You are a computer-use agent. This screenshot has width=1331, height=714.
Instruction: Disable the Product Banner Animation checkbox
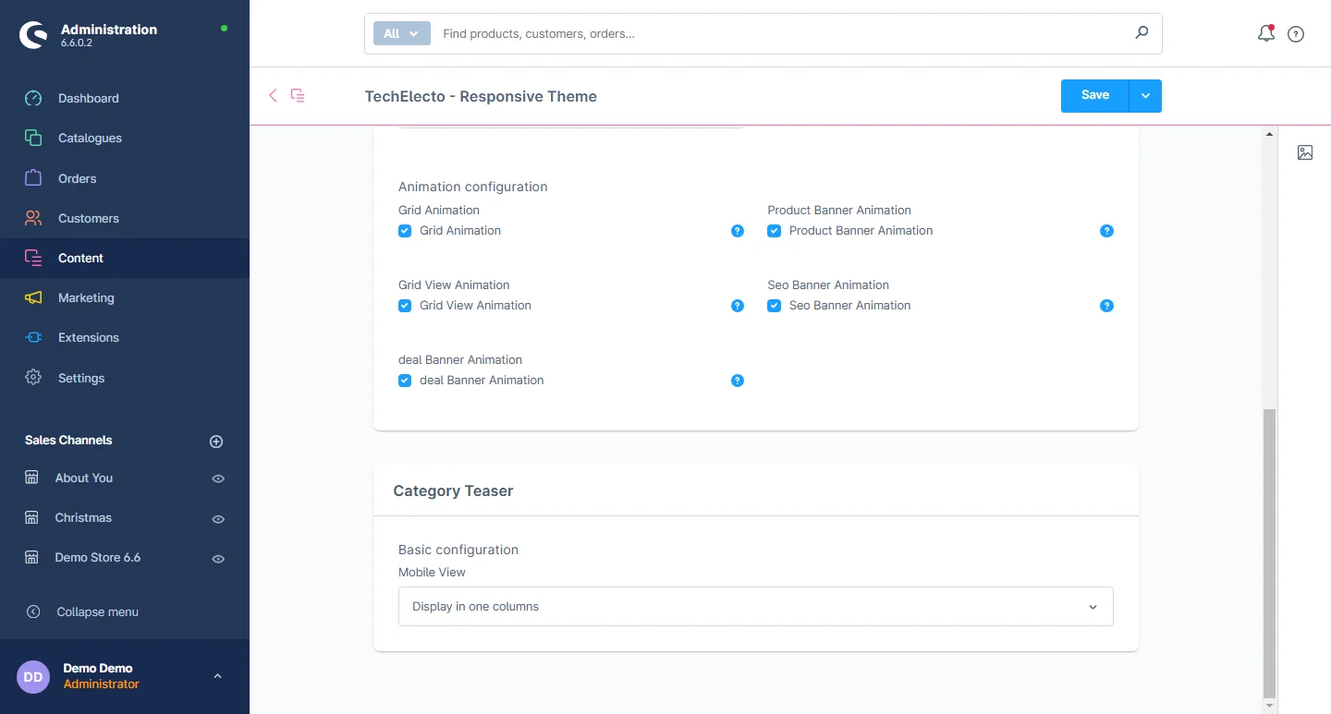(x=775, y=231)
